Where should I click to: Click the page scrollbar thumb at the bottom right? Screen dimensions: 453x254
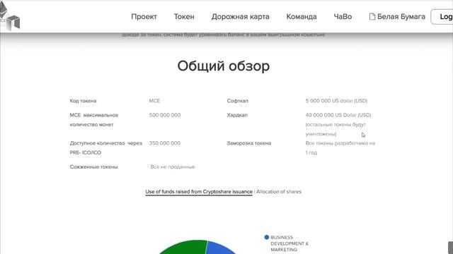[450, 248]
